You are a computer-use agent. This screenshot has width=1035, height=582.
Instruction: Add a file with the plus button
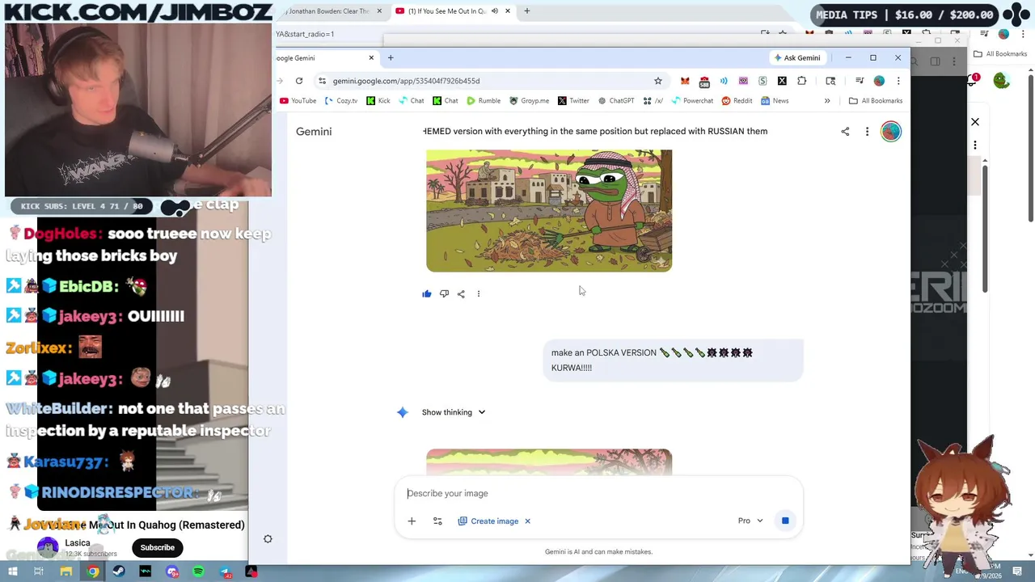tap(412, 521)
